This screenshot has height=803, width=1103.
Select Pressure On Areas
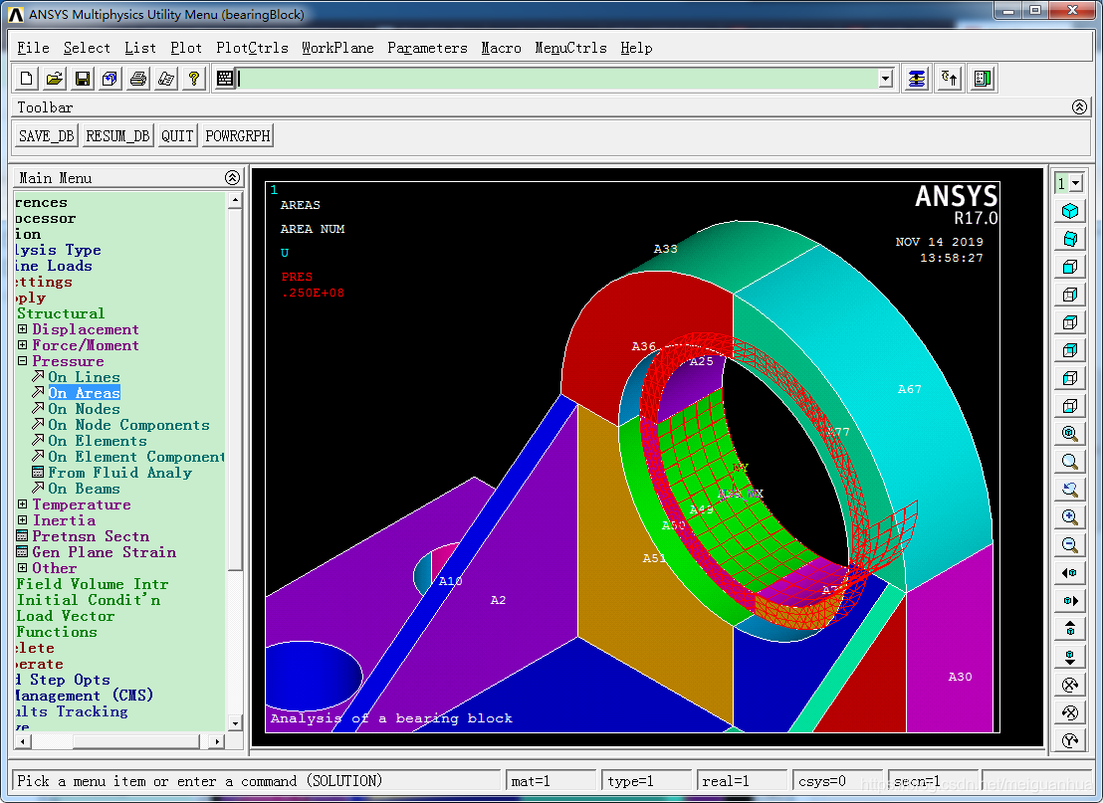[84, 393]
